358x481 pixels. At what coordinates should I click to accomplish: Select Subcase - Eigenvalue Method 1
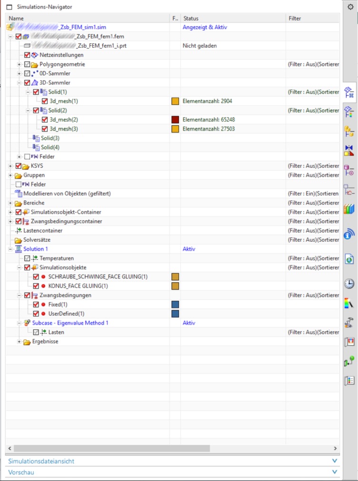(x=67, y=323)
